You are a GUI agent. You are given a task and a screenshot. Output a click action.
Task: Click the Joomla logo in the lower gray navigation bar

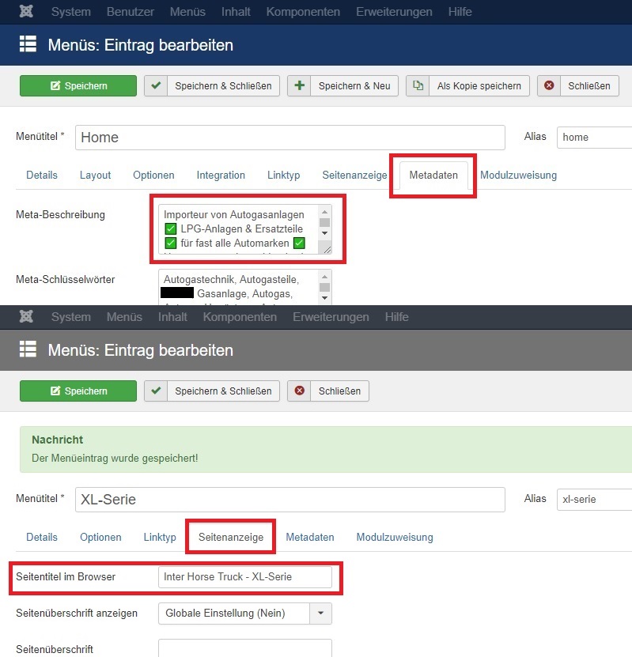click(x=26, y=317)
